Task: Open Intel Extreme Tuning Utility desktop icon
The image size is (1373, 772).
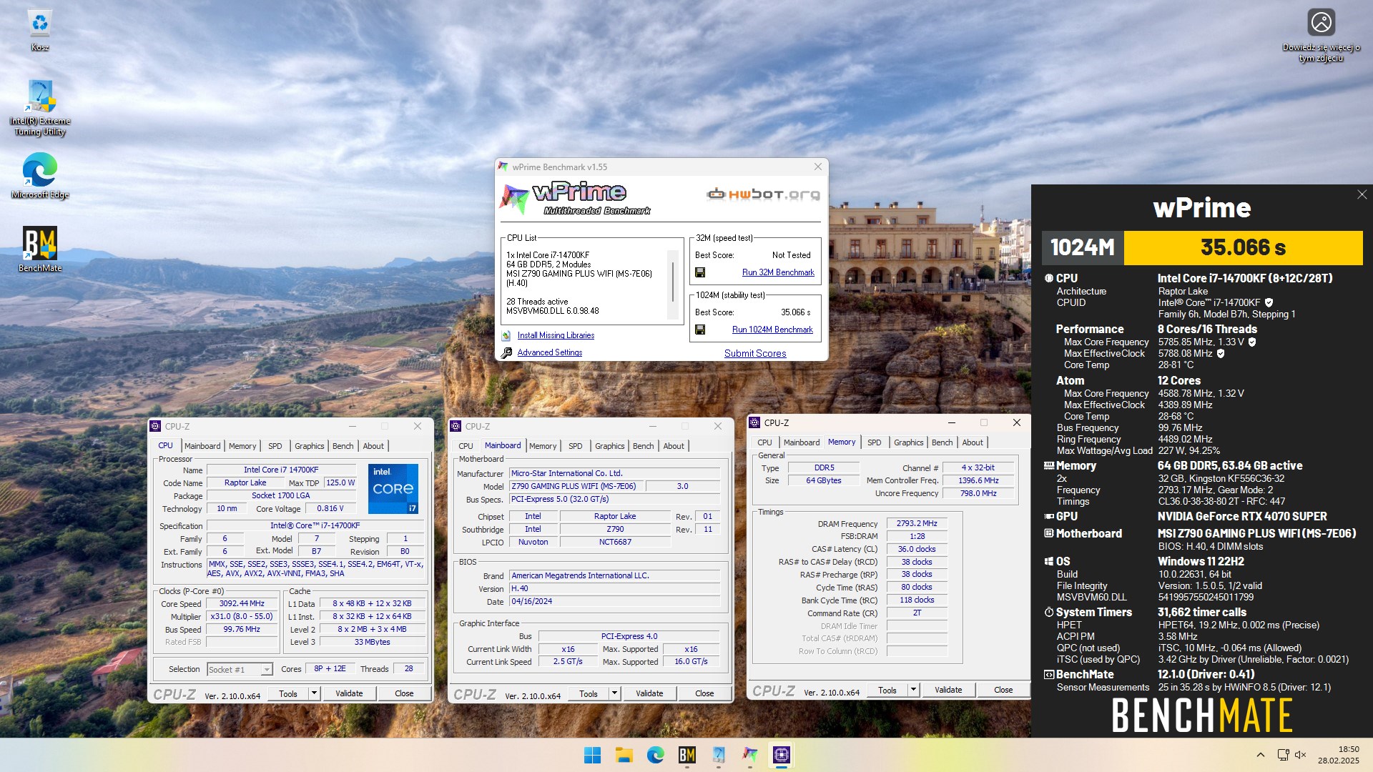Action: [x=40, y=107]
